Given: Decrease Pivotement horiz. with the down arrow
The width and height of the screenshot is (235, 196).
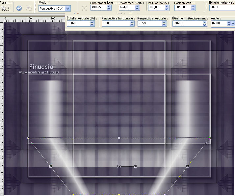Looking at the screenshot, I should (109, 9).
